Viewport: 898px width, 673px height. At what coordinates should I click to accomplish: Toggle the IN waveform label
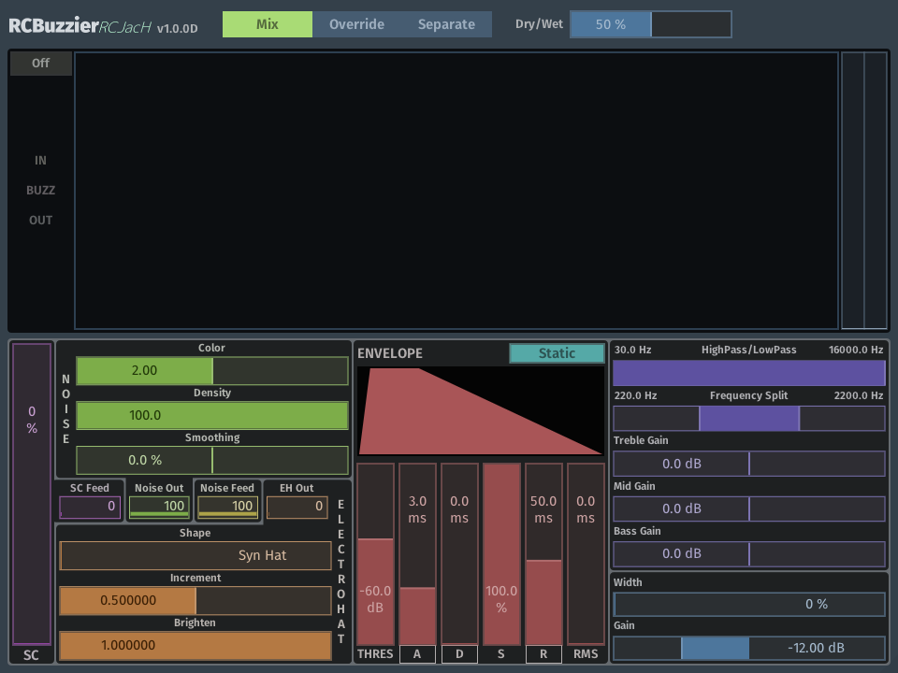pos(40,160)
